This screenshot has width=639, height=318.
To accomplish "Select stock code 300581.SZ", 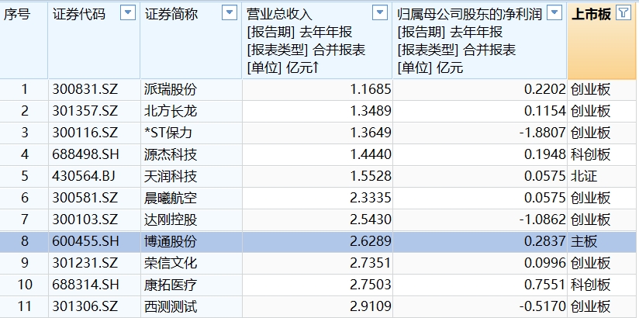I will tap(85, 198).
